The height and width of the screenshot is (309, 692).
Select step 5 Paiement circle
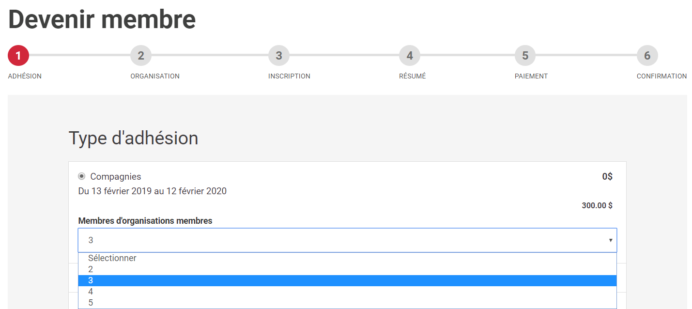tap(525, 56)
